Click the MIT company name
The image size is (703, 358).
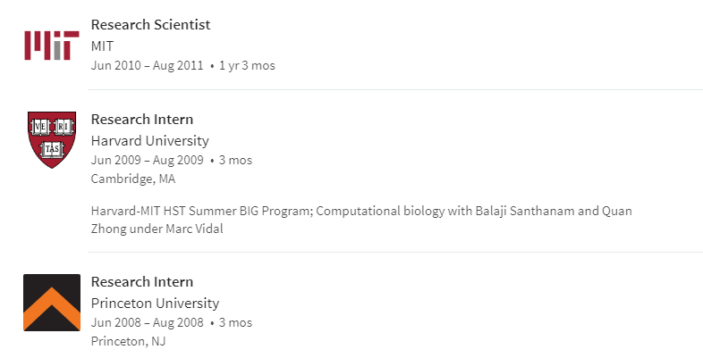(x=102, y=46)
